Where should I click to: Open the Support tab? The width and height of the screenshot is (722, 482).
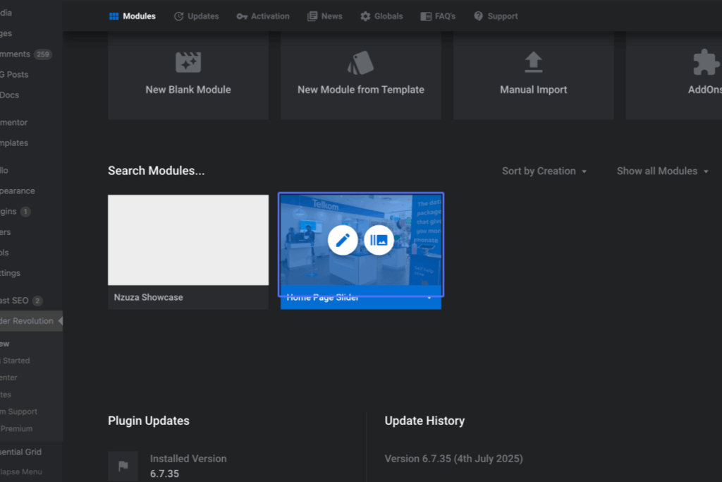pyautogui.click(x=496, y=16)
